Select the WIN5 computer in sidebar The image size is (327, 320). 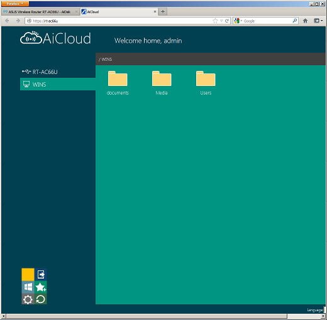pos(58,84)
